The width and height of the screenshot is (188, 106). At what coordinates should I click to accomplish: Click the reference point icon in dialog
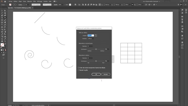(96, 35)
